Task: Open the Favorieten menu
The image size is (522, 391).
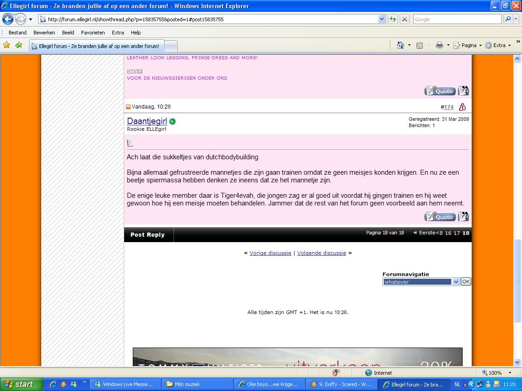Action: [x=93, y=33]
